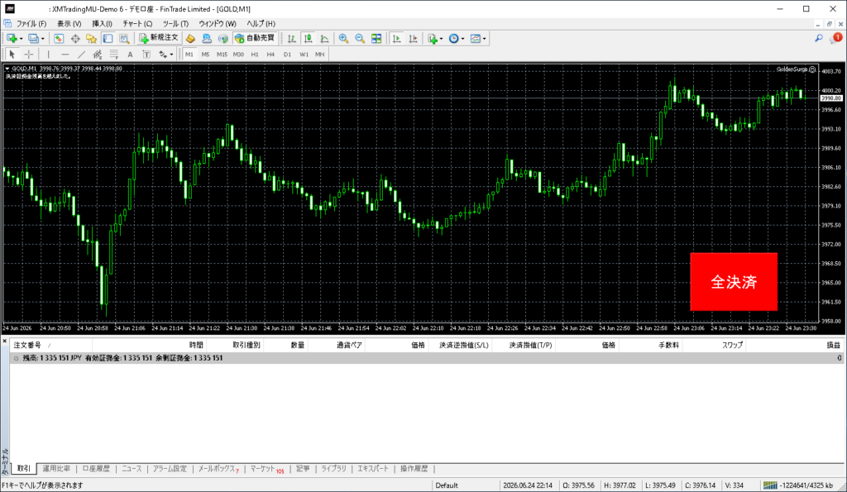Viewport: 847px width, 492px height.
Task: Select the trendline drawing tool
Action: (81, 54)
